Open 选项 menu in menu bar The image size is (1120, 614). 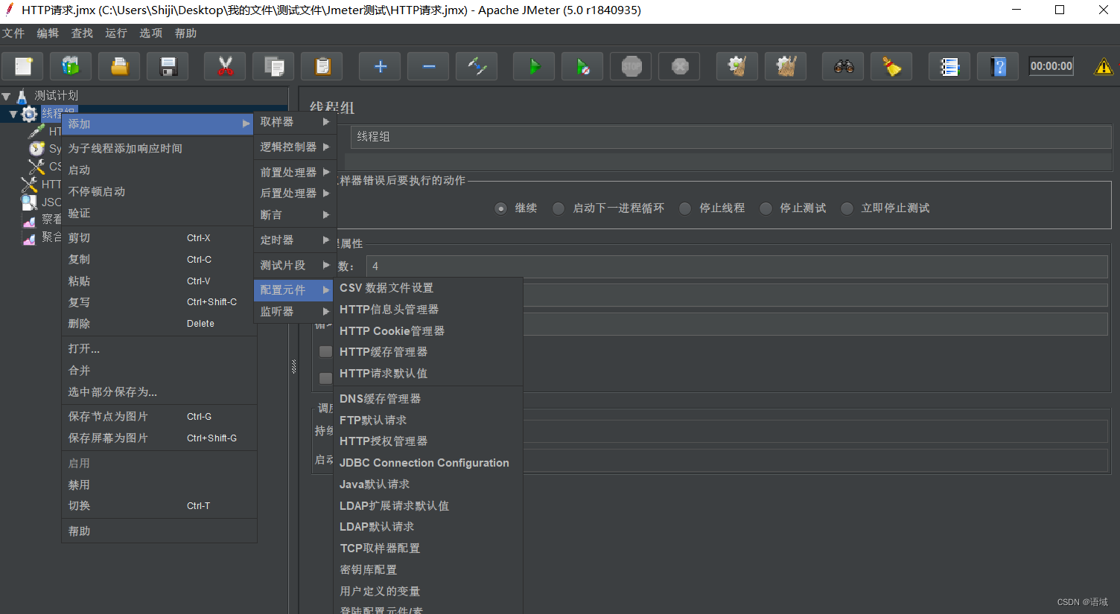150,33
